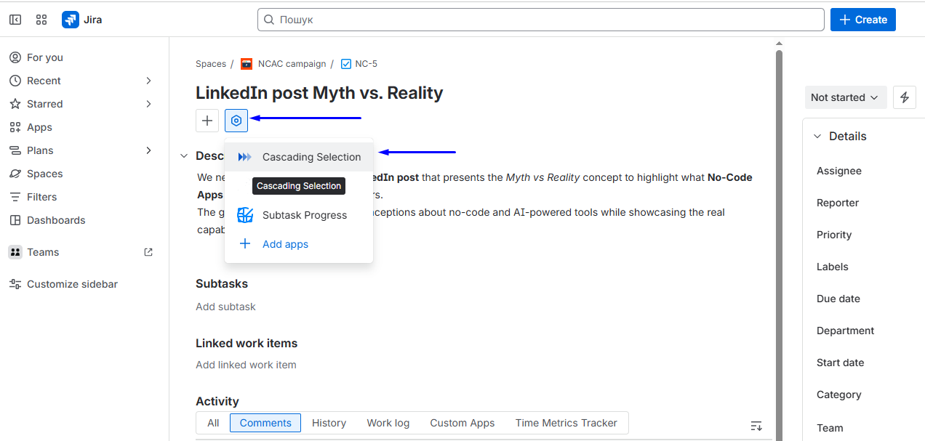Click the Jira logo icon

pos(71,20)
